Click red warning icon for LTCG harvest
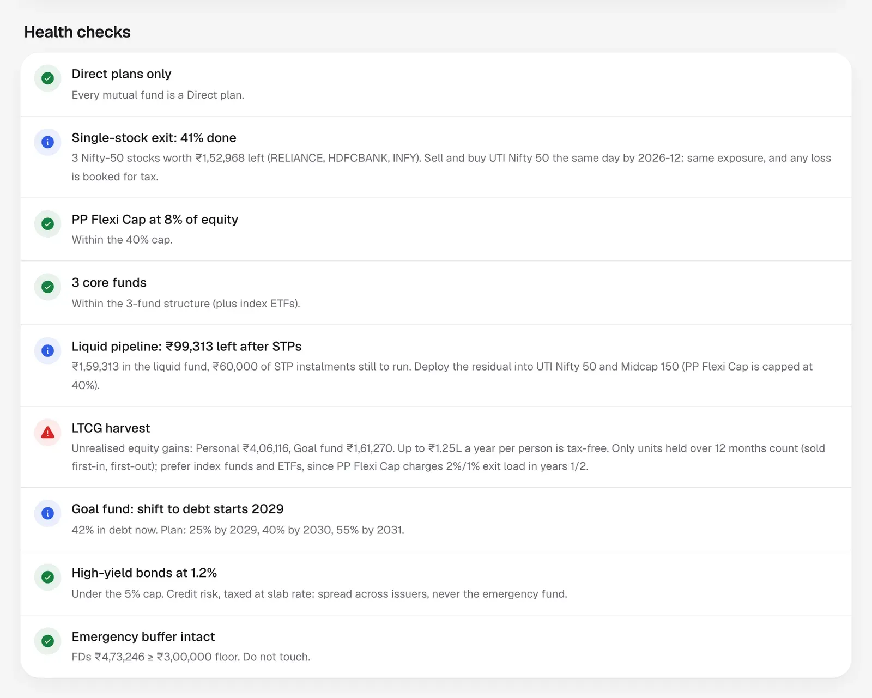 click(x=47, y=433)
